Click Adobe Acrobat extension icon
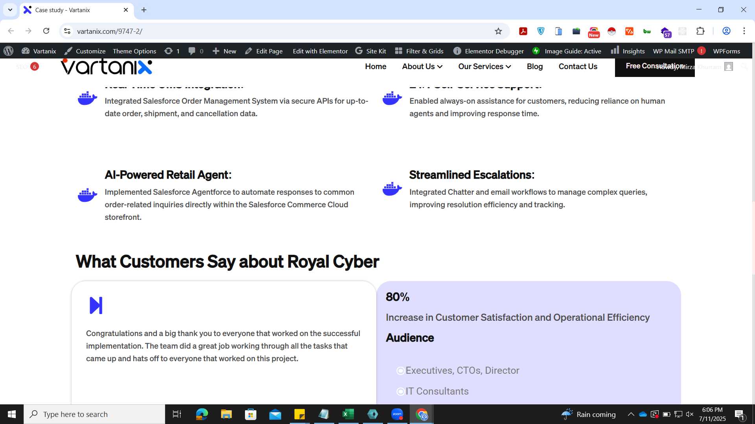Image resolution: width=755 pixels, height=424 pixels. [x=523, y=31]
